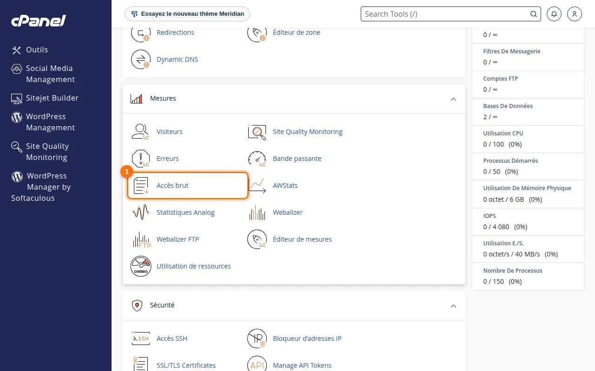The image size is (595, 371).
Task: Open WordPress Manager by Softaculous
Action: [41, 187]
